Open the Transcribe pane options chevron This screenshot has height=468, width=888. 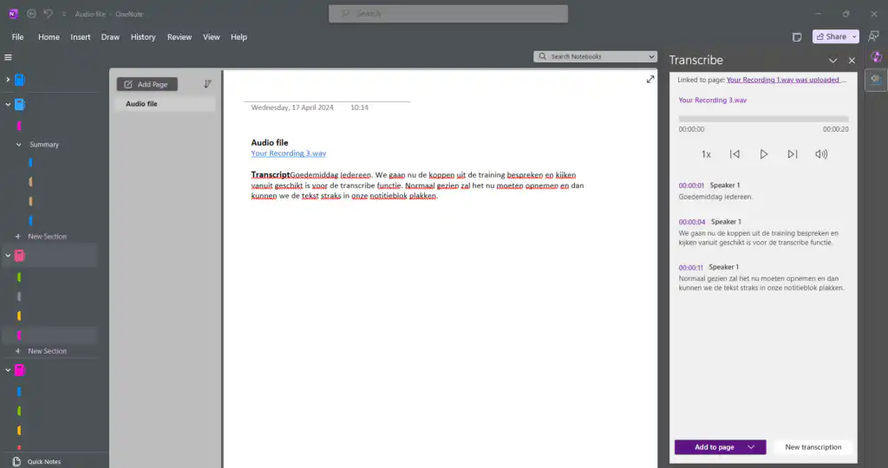pos(832,61)
